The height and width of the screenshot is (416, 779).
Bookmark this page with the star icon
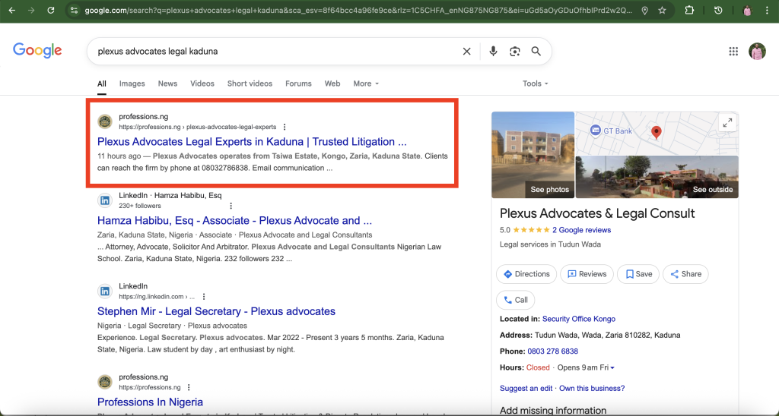(x=662, y=11)
